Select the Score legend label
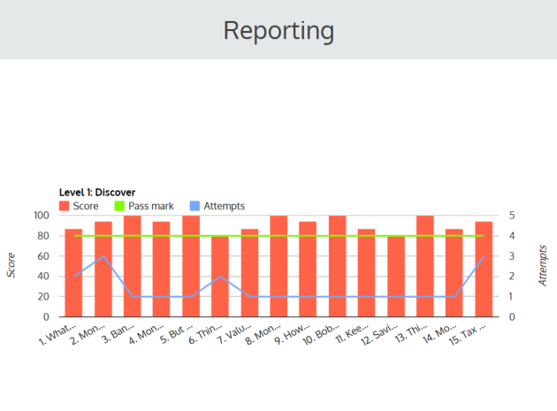 tap(86, 206)
